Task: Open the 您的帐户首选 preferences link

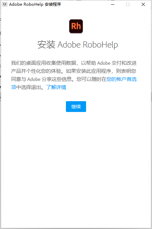Action: point(122,79)
